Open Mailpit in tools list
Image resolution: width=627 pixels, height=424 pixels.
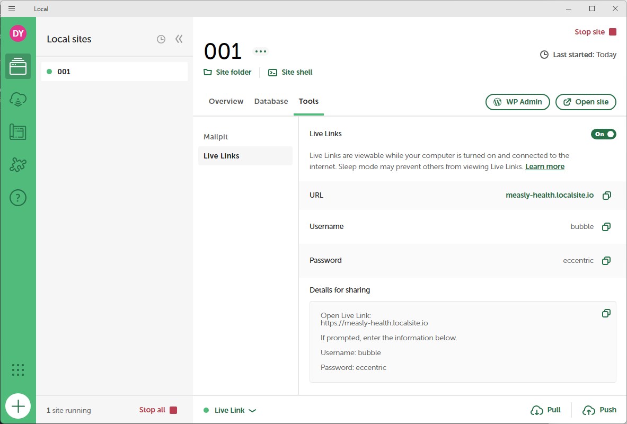coord(245,137)
